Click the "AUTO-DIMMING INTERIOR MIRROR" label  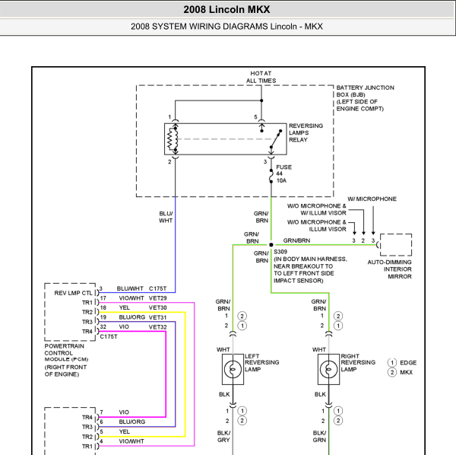tap(389, 269)
